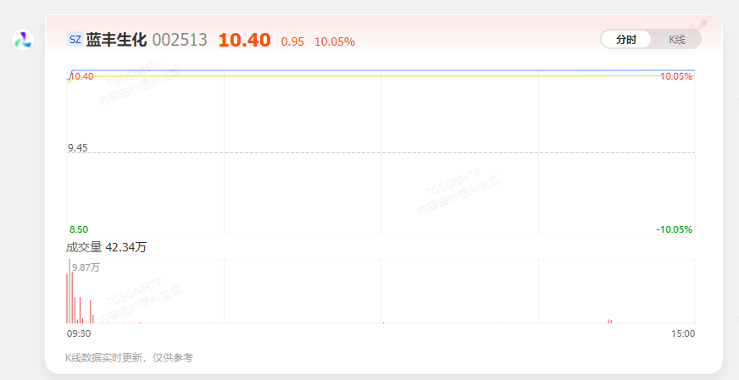This screenshot has height=380, width=739.
Task: Click the 09:30 opening time marker
Action: coord(79,333)
